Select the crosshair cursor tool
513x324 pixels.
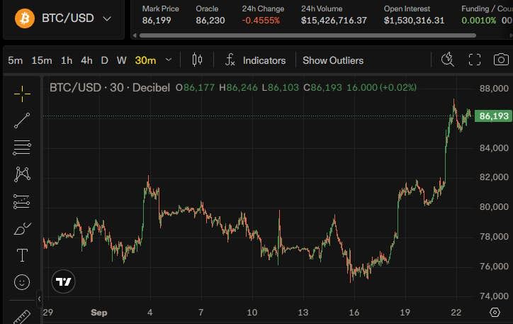pyautogui.click(x=22, y=94)
